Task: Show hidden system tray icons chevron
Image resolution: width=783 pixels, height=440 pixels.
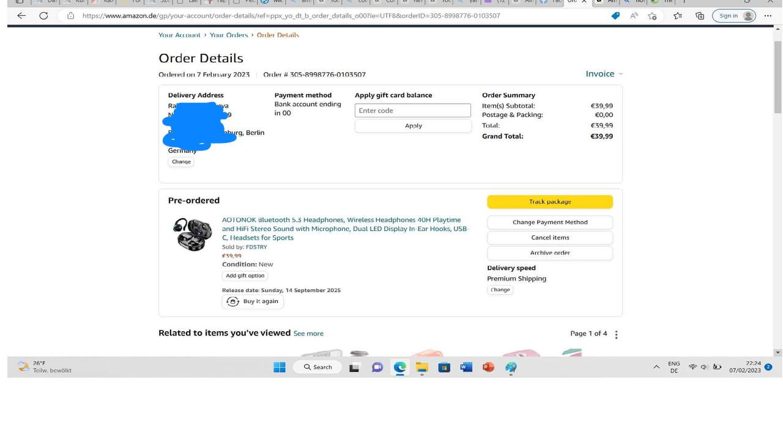Action: click(656, 367)
